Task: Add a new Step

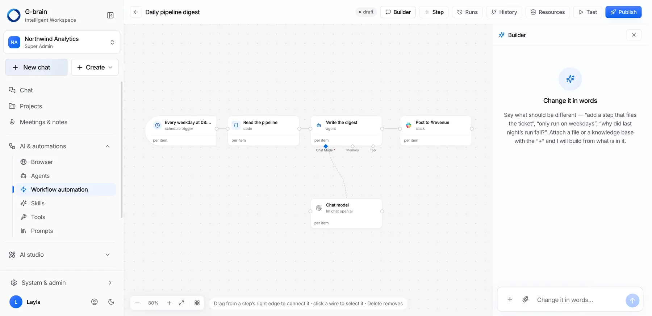Action: tap(434, 12)
